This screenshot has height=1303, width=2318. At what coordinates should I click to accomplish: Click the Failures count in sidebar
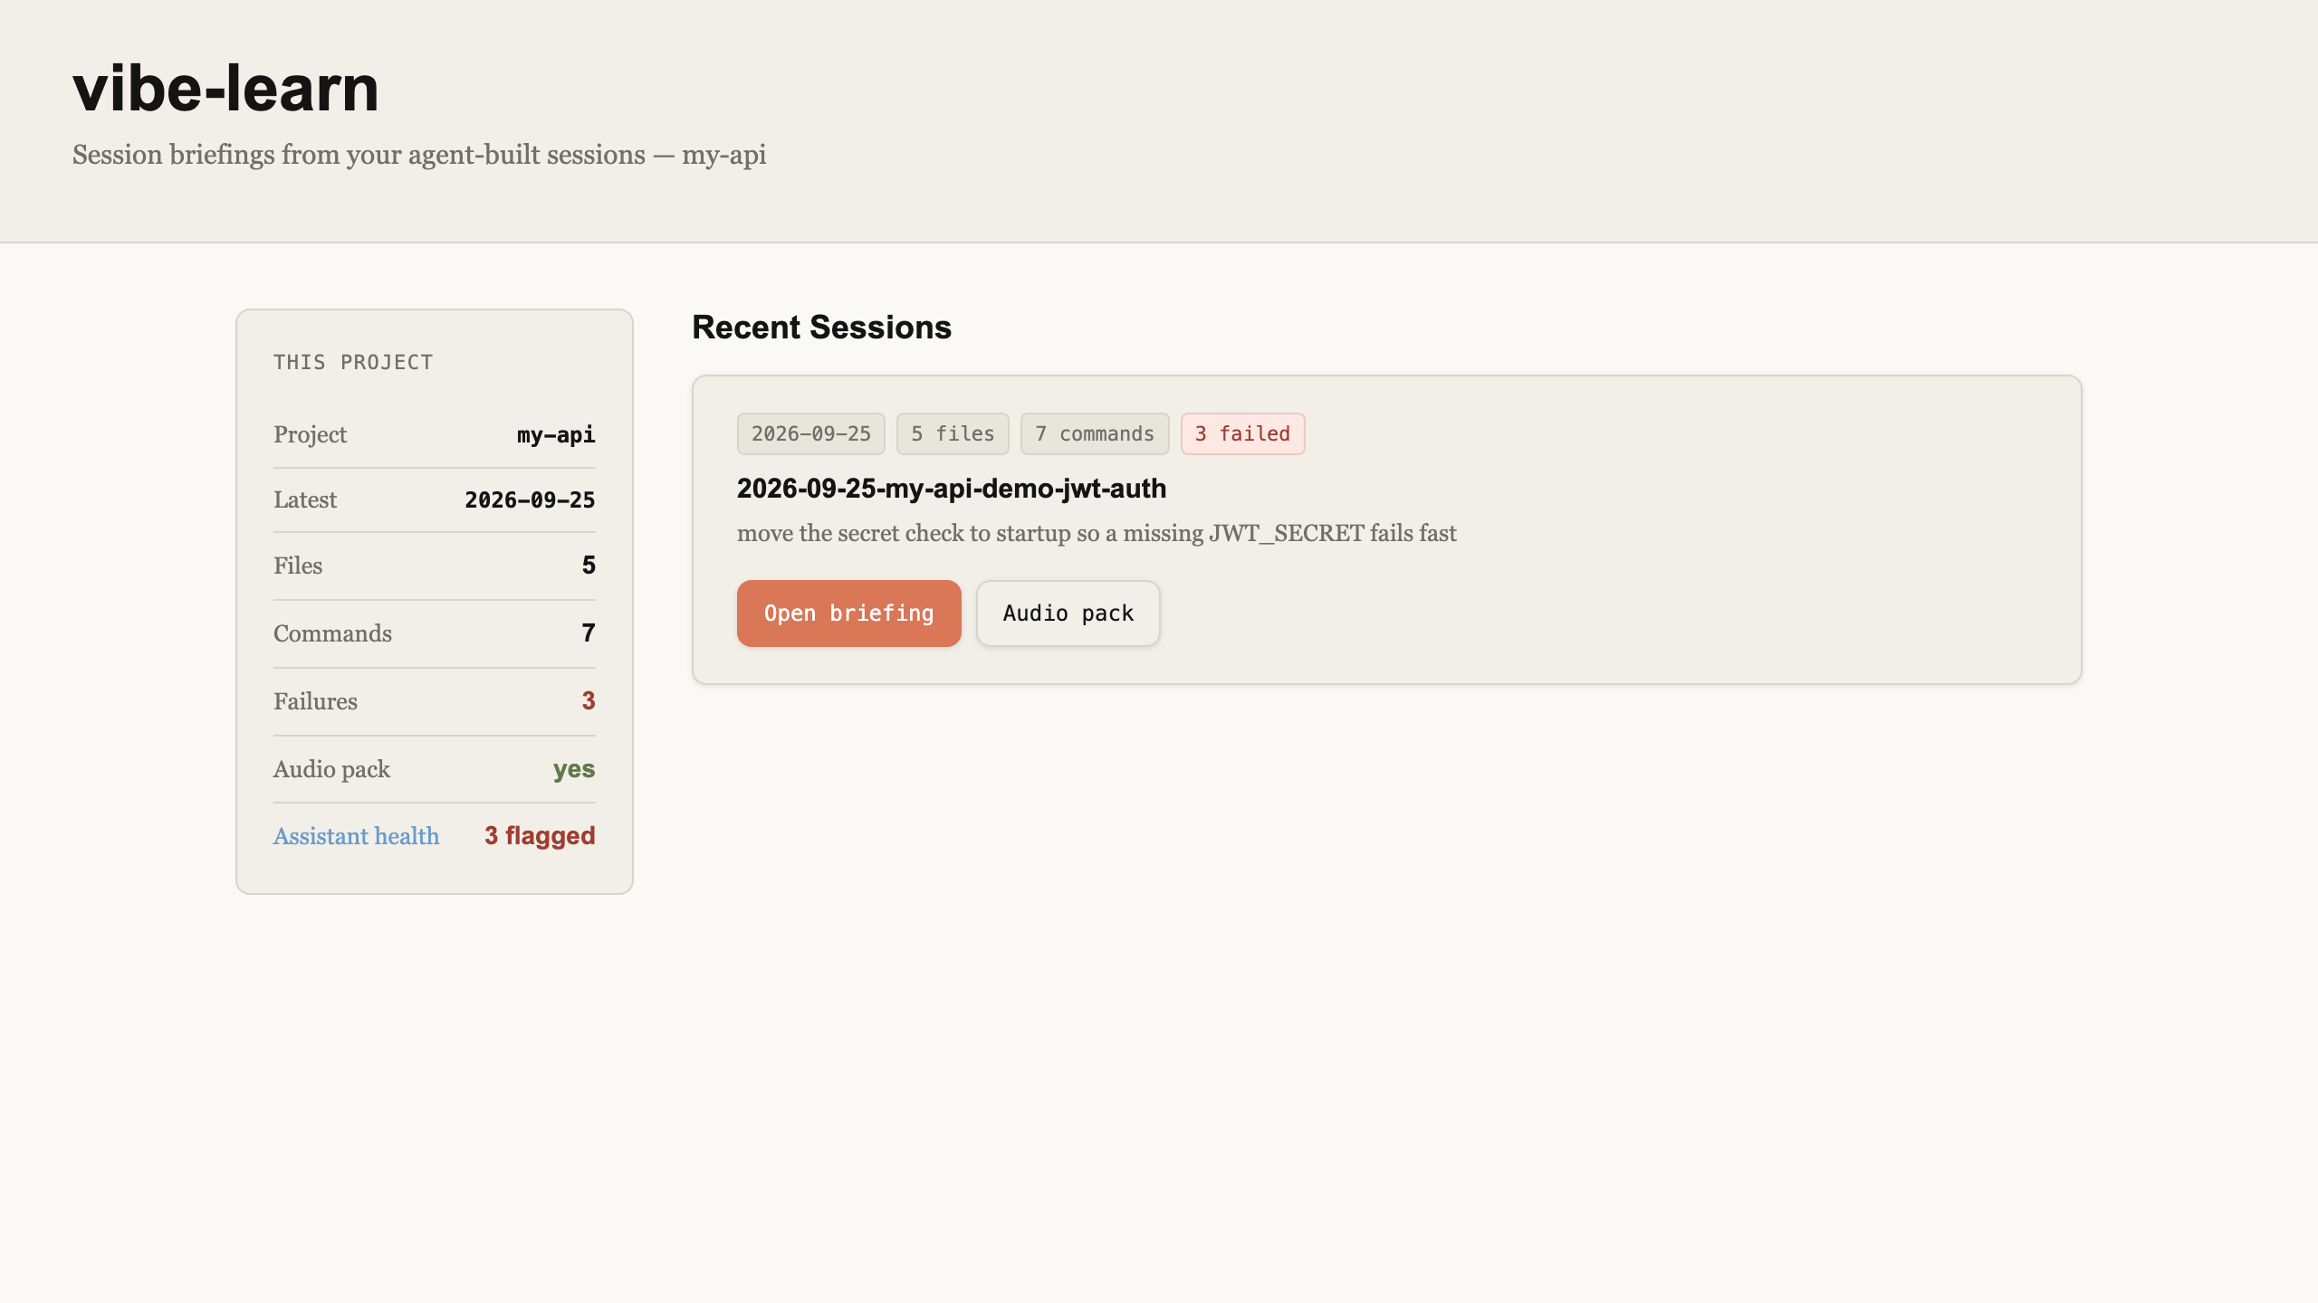pyautogui.click(x=589, y=701)
